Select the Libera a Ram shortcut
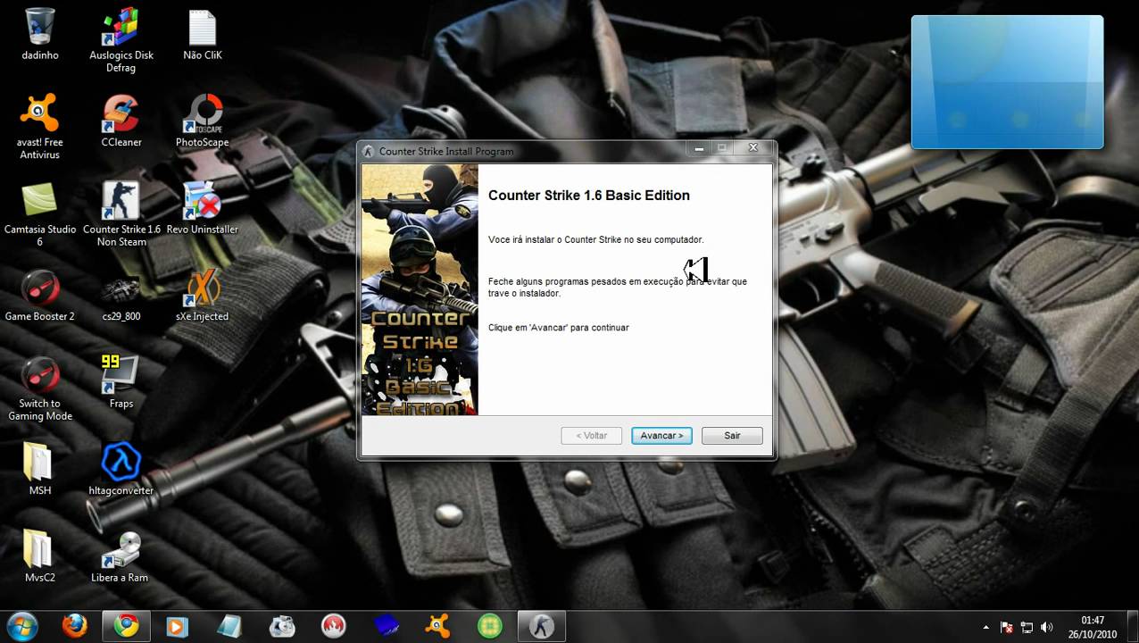Viewport: 1139px width, 643px height. pyautogui.click(x=120, y=555)
